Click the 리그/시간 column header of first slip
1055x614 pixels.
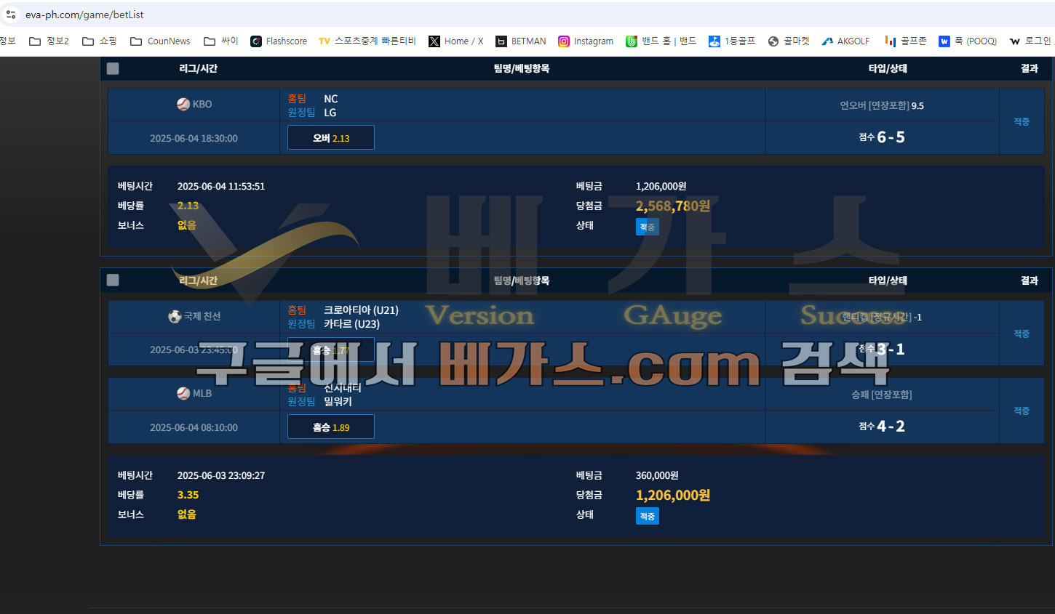pos(199,68)
